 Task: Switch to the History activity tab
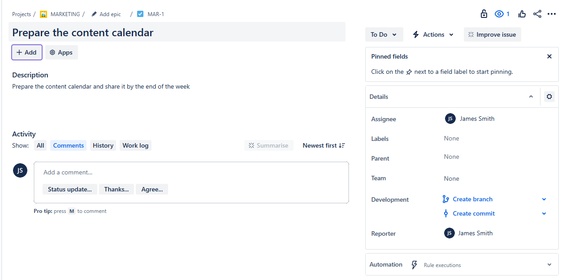click(103, 145)
